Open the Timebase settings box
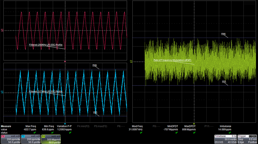Screen dimensions: 258x144 click(x=225, y=139)
